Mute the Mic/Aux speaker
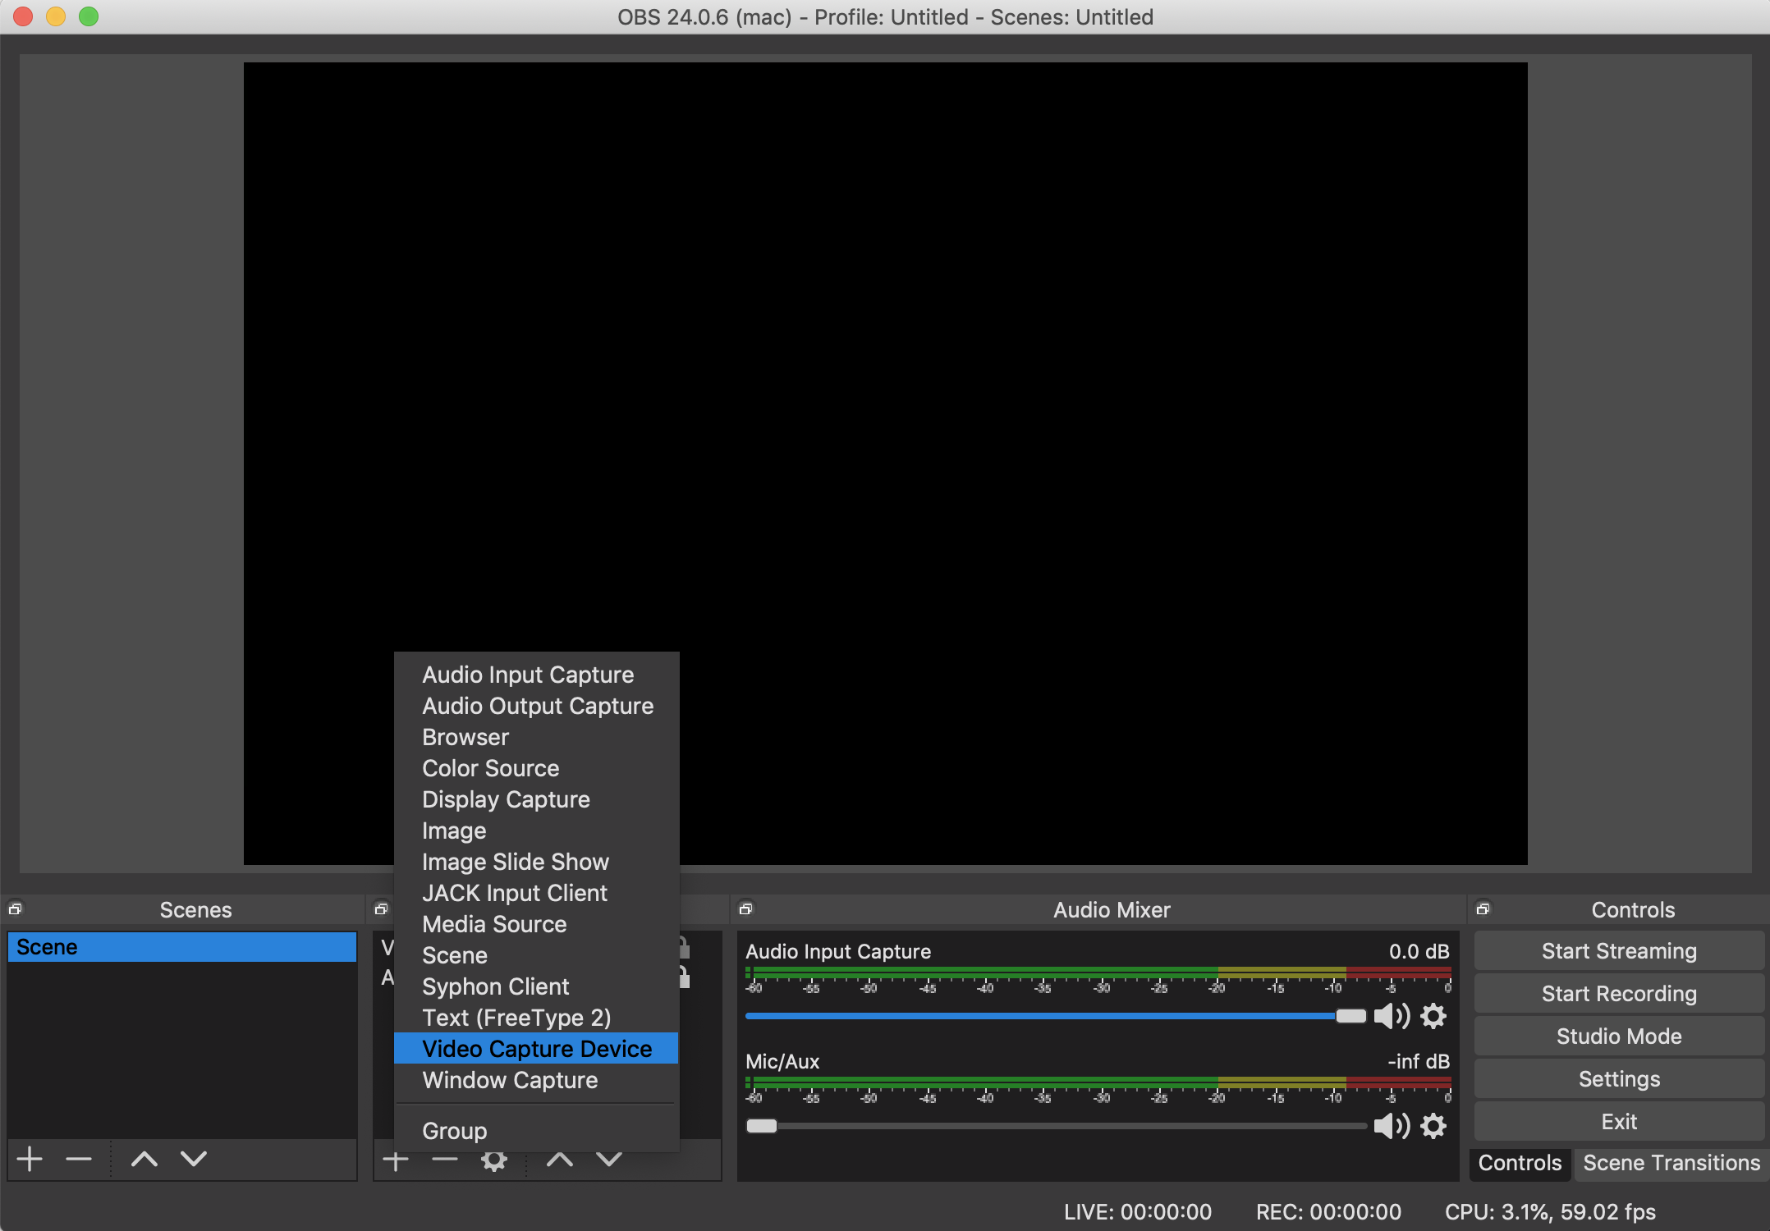The image size is (1770, 1231). 1392,1126
